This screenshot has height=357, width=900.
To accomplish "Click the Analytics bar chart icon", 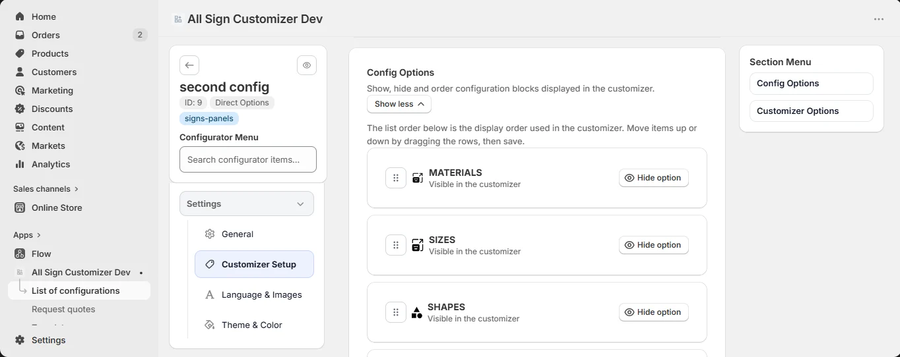I will [20, 164].
